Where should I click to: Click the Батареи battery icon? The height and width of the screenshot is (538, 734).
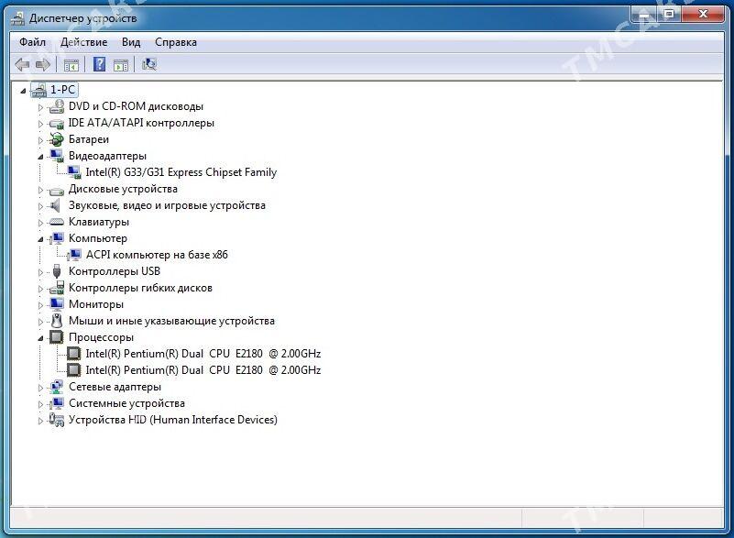coord(57,139)
